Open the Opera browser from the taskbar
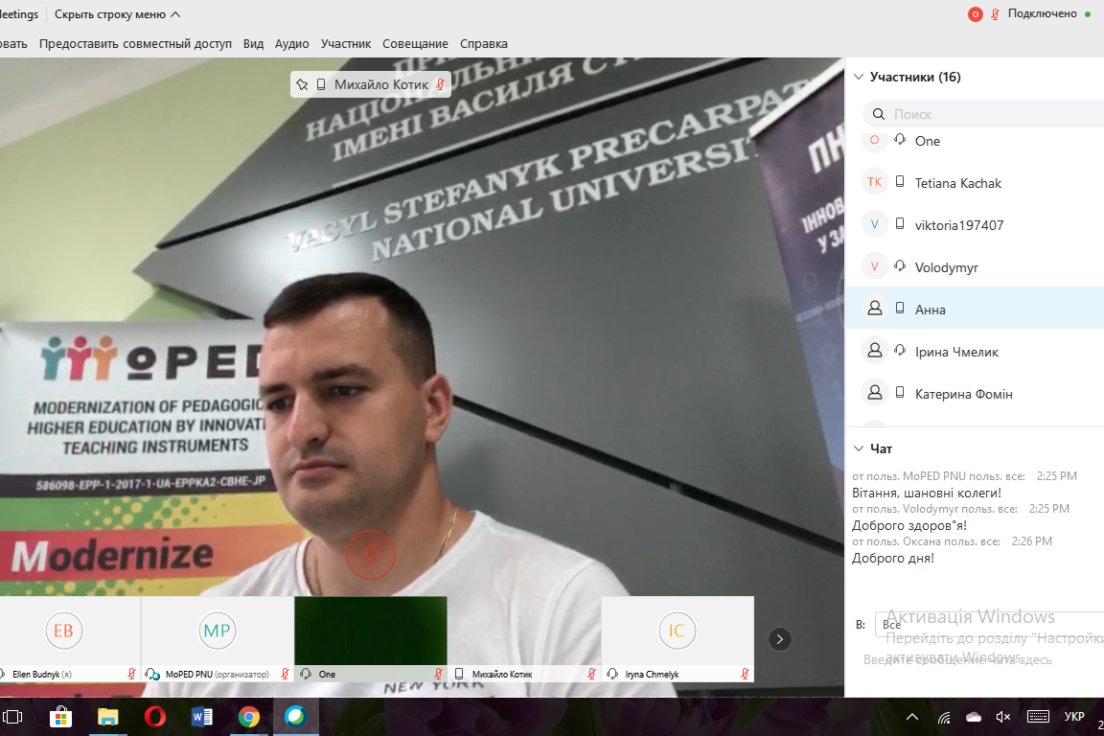 point(154,717)
